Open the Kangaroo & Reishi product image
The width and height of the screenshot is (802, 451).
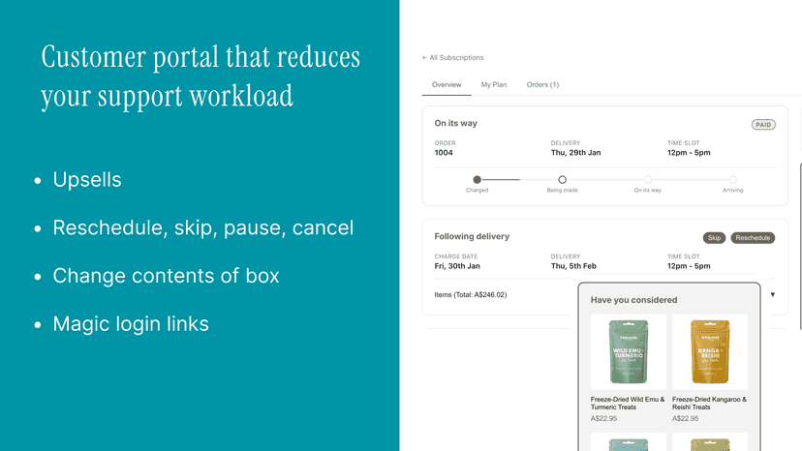coord(710,352)
